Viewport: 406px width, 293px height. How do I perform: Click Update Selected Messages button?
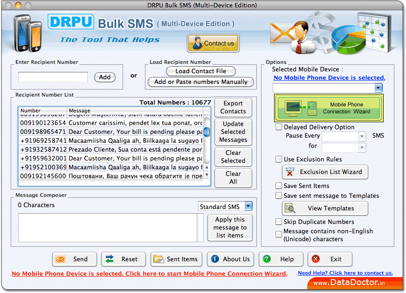point(233,132)
